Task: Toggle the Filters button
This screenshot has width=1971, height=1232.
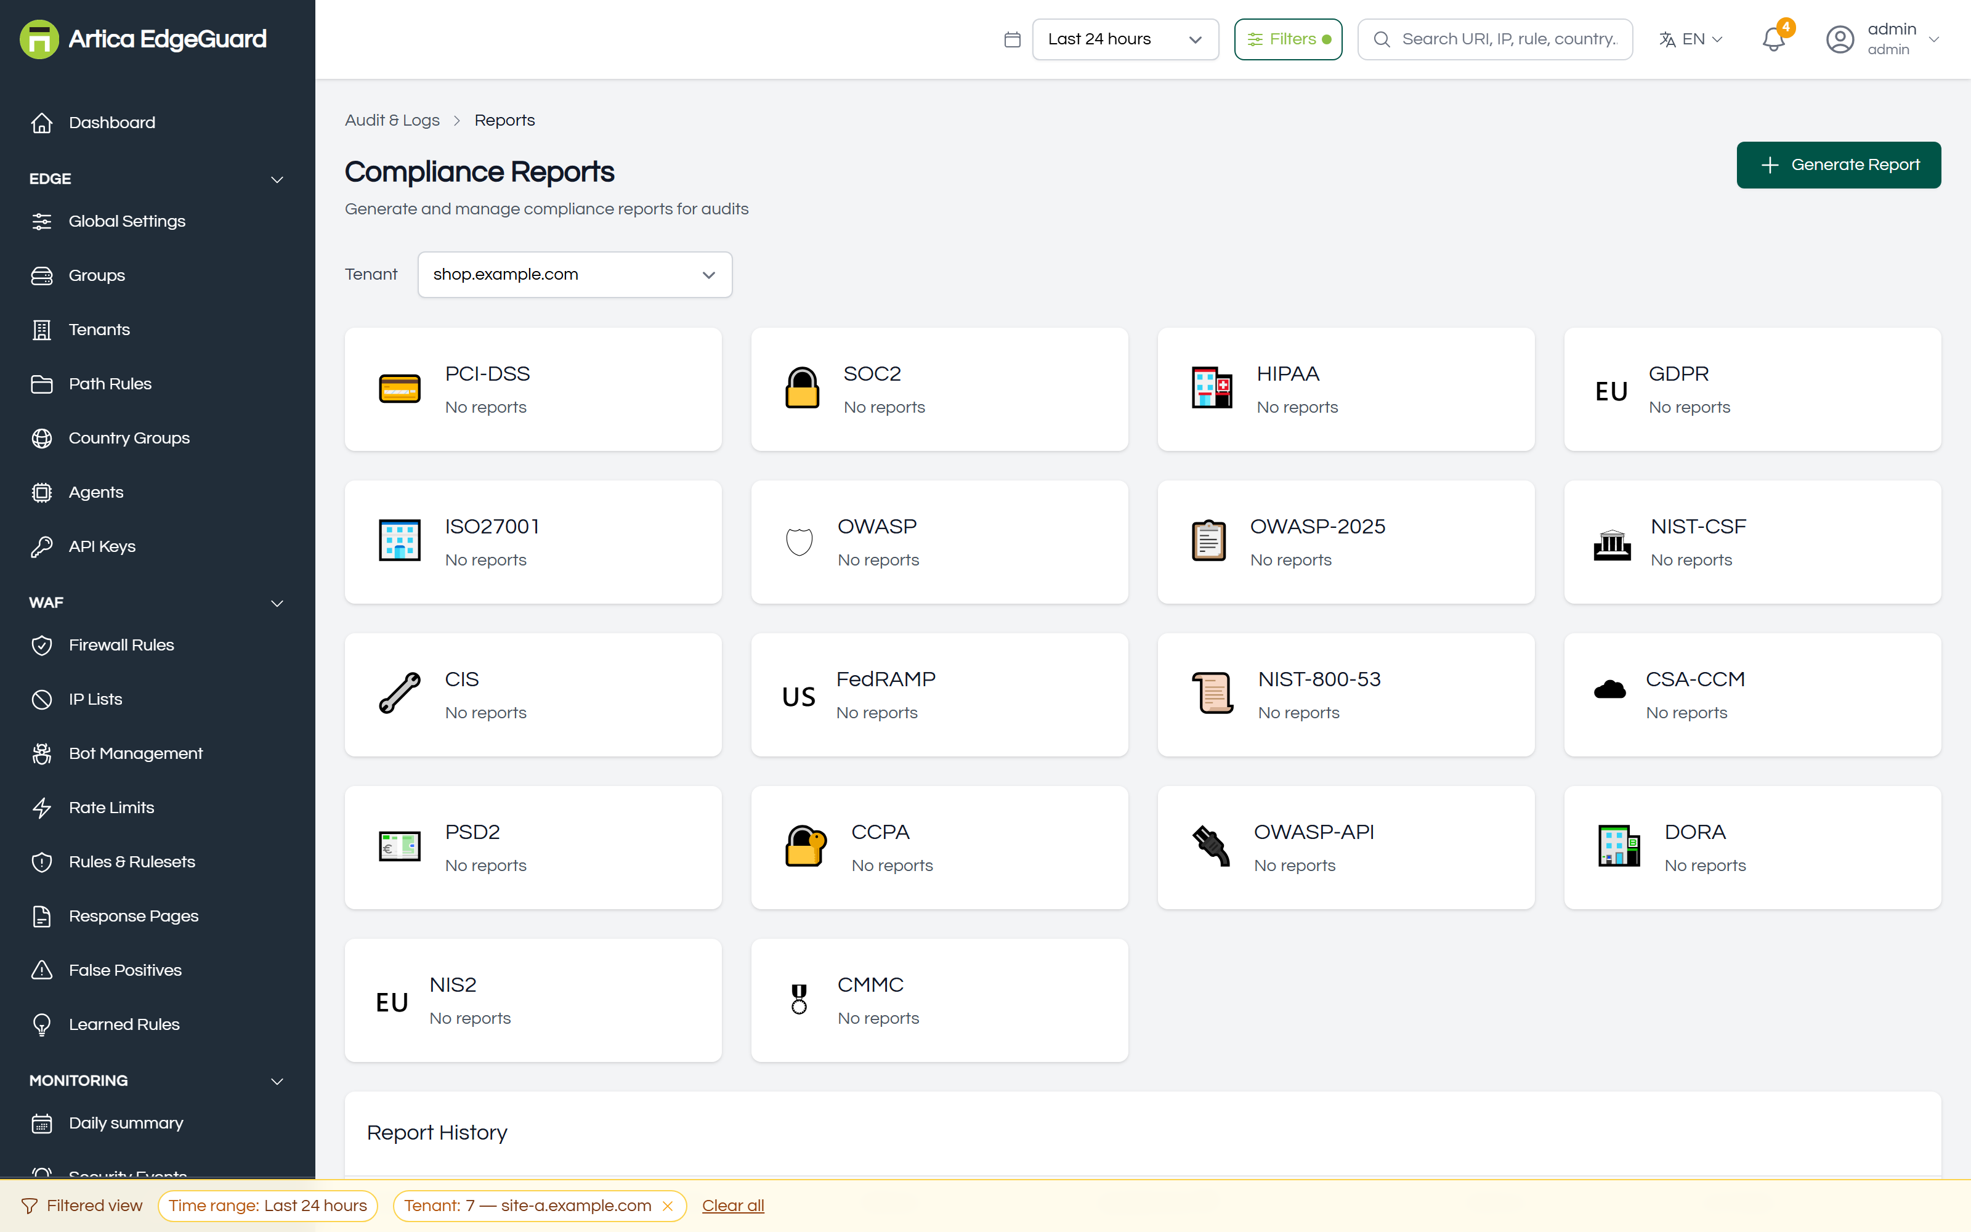Action: (1288, 39)
